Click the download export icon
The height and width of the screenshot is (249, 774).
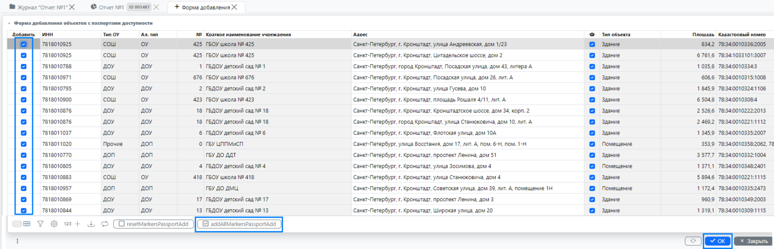click(91, 224)
